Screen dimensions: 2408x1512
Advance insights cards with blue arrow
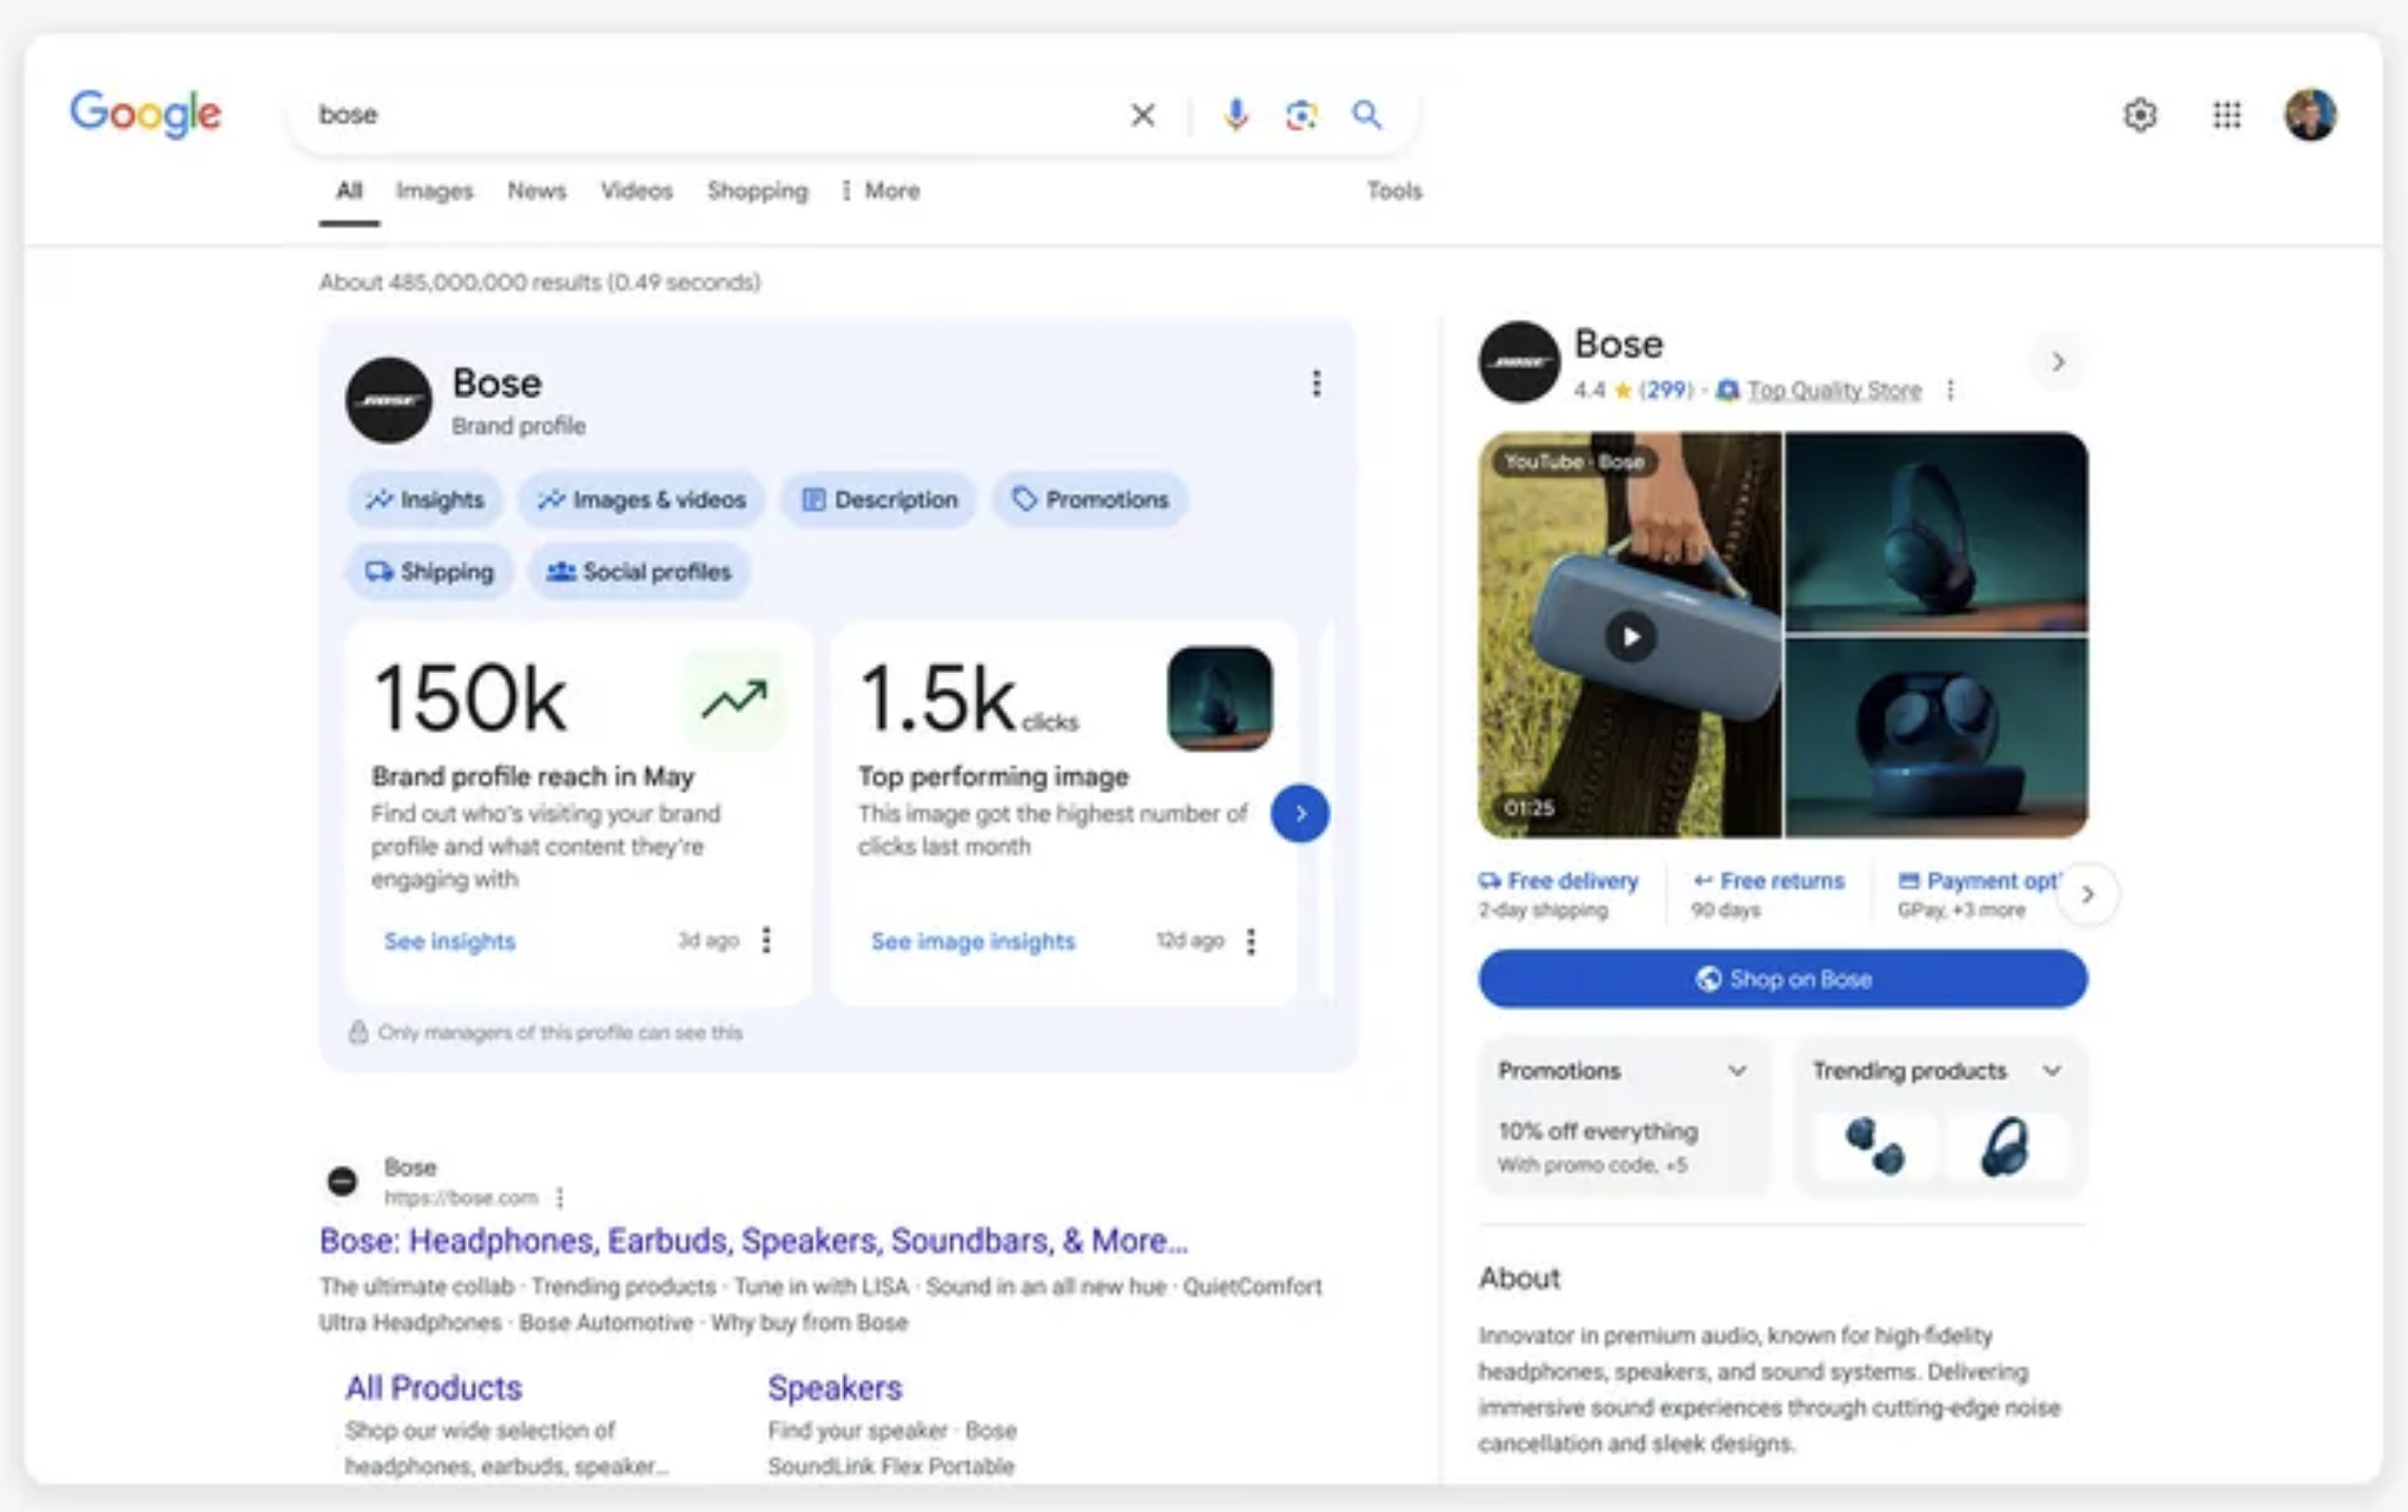[1300, 813]
